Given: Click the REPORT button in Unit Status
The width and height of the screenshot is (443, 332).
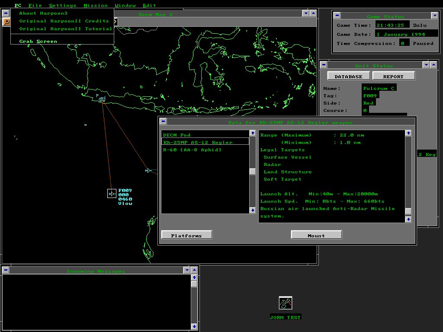Looking at the screenshot, I should pyautogui.click(x=393, y=76).
